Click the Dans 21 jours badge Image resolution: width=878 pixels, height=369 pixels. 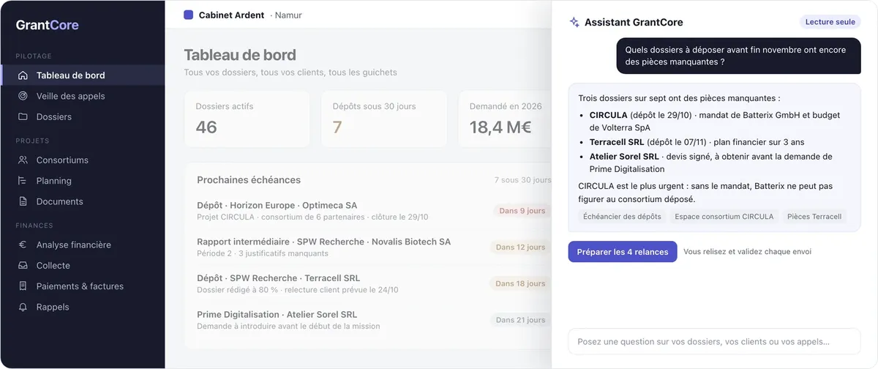tap(521, 320)
